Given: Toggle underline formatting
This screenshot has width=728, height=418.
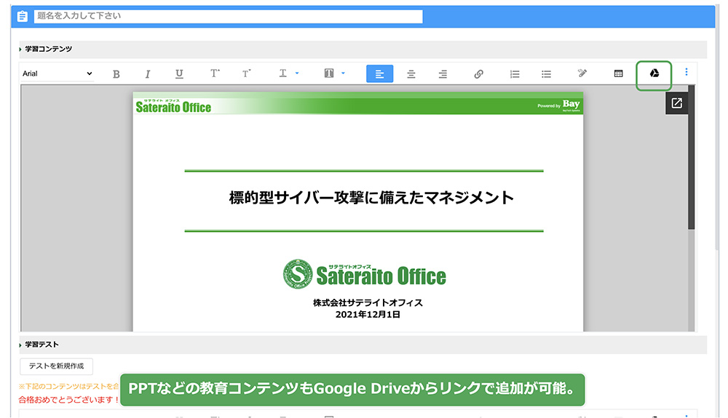Looking at the screenshot, I should [x=179, y=74].
